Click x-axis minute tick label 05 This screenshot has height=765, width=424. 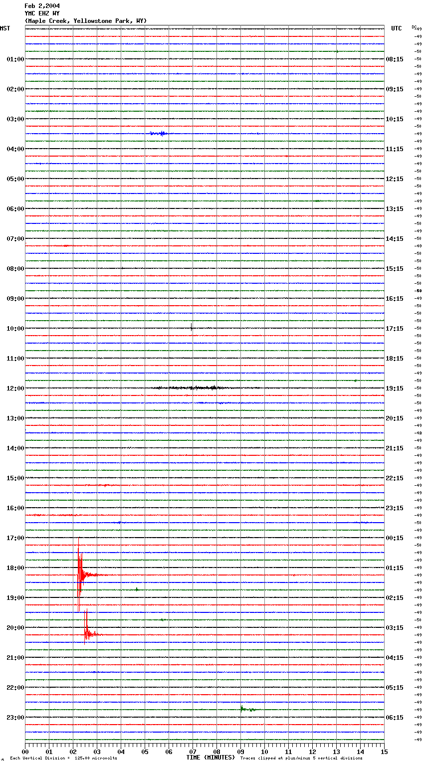(x=145, y=752)
